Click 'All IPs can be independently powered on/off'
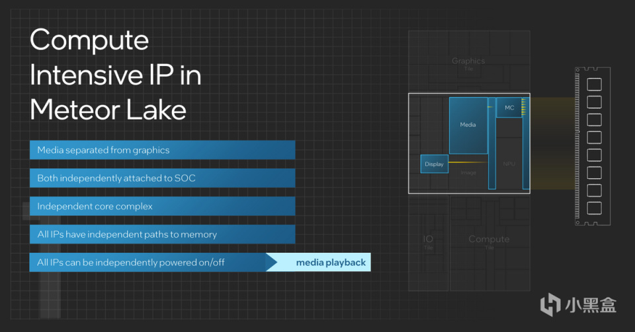The height and width of the screenshot is (332, 635). coord(153,262)
